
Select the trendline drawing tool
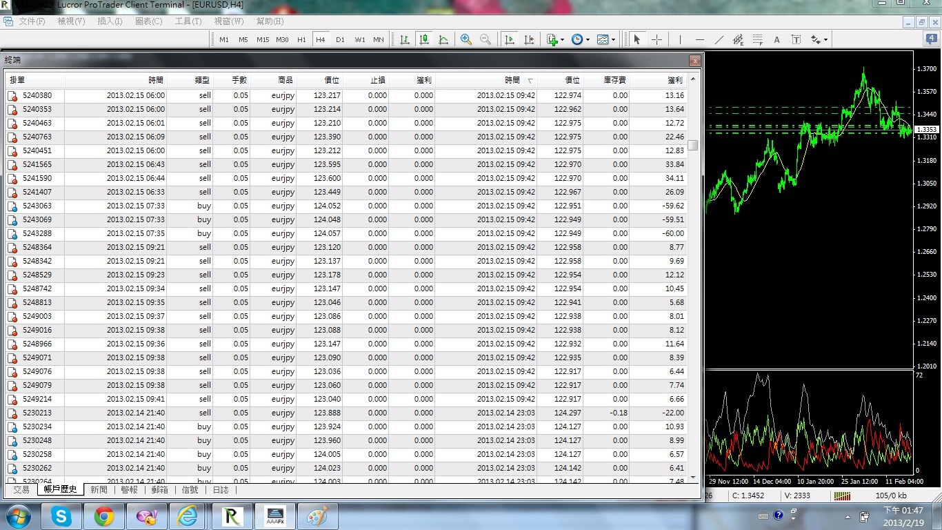coord(719,39)
